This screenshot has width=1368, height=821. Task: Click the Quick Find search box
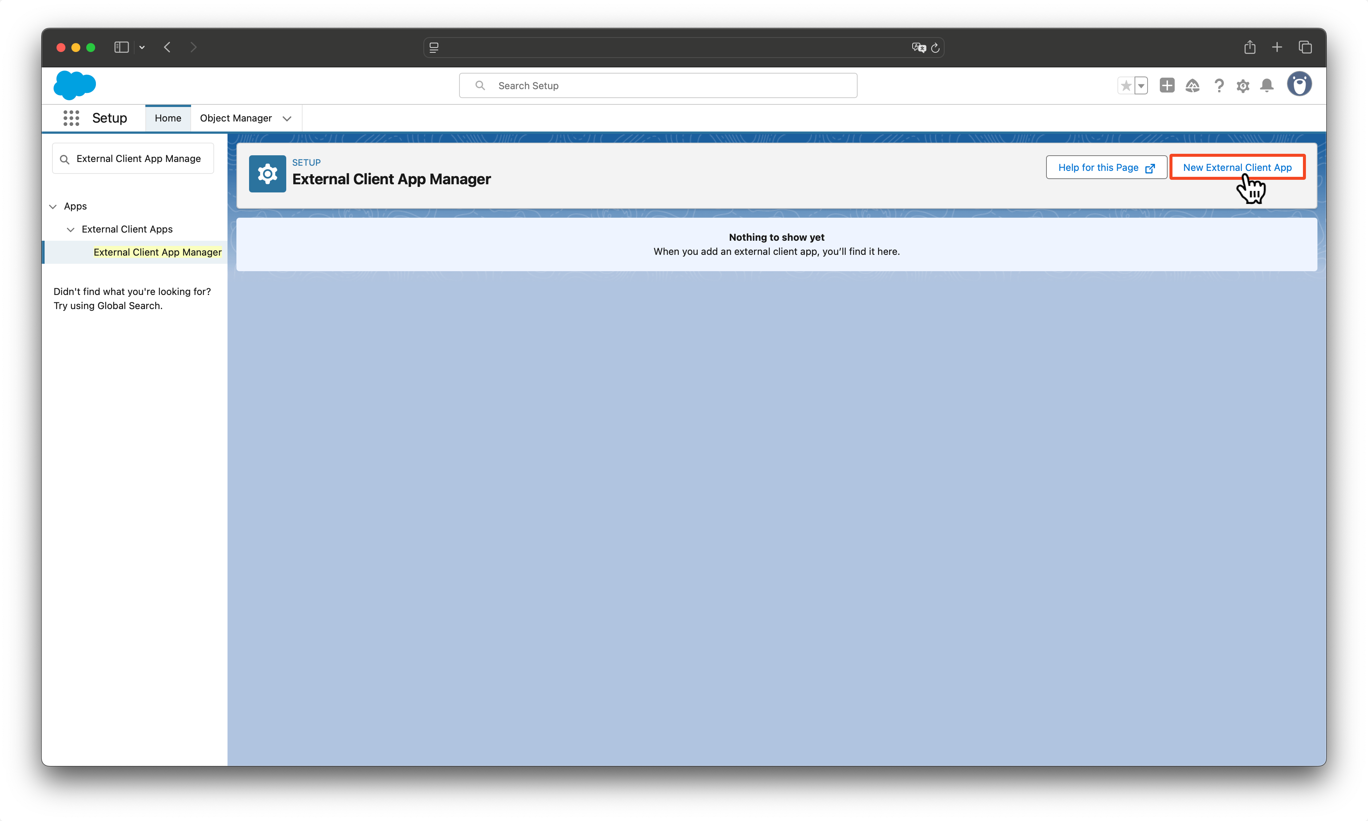[x=133, y=159]
